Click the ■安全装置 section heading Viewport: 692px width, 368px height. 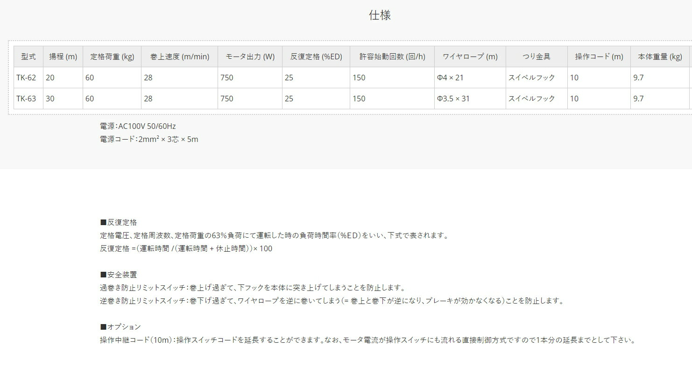coord(116,275)
